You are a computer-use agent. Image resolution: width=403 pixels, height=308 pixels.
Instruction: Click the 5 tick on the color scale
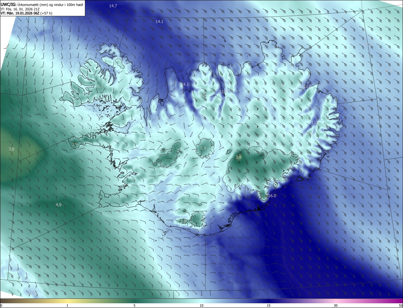click(134, 305)
